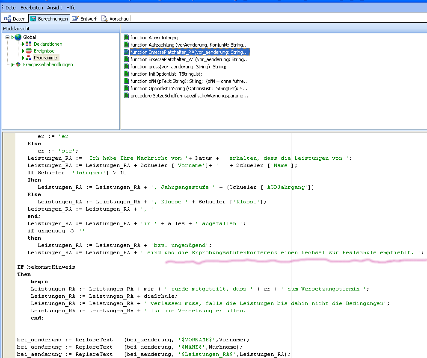Select function gross entry
The image size is (427, 358).
(178, 67)
